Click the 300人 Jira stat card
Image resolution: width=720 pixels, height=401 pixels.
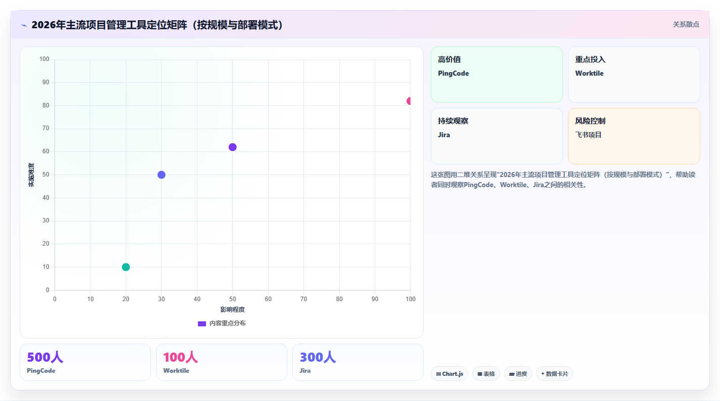[x=358, y=362]
